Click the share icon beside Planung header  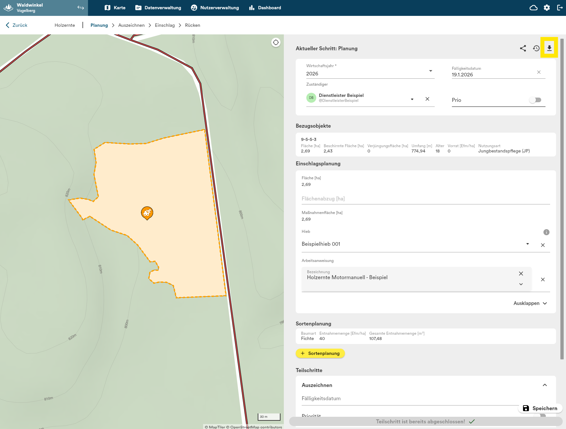523,48
